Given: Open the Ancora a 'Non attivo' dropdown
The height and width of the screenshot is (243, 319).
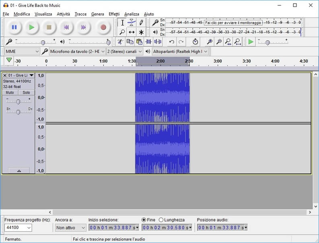Looking at the screenshot, I should coord(70,228).
